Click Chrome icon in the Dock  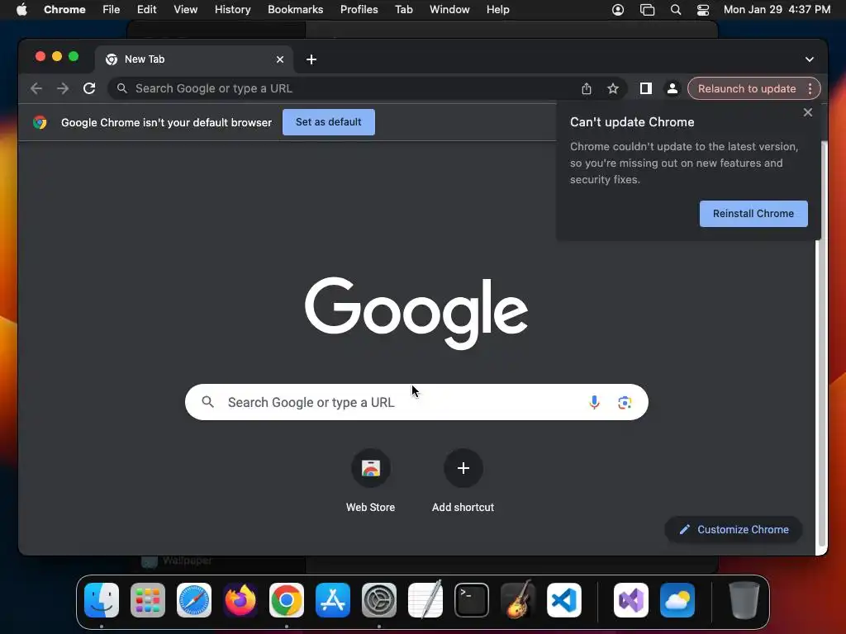(x=287, y=600)
